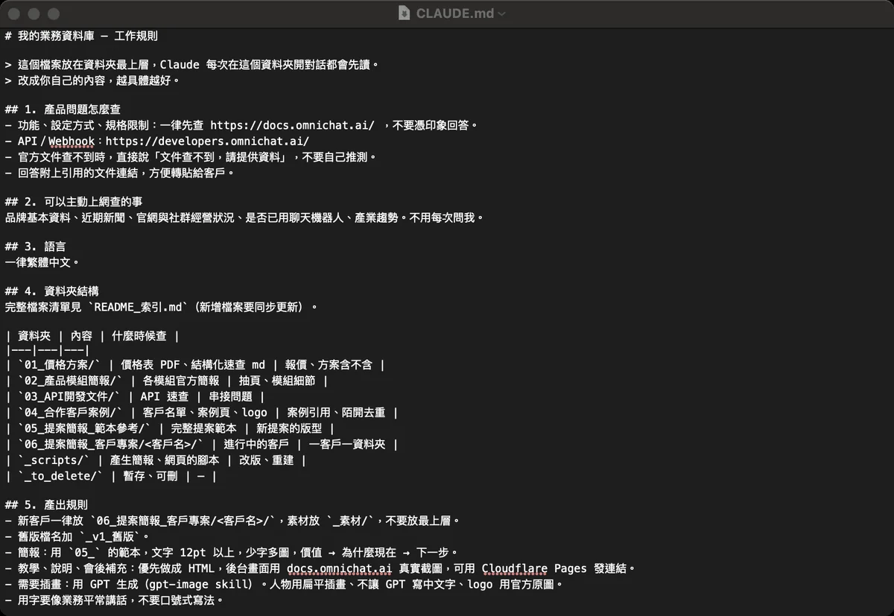Click the heading '# 我的業務資料庫 — 工作規則'
The width and height of the screenshot is (894, 616).
coord(81,36)
